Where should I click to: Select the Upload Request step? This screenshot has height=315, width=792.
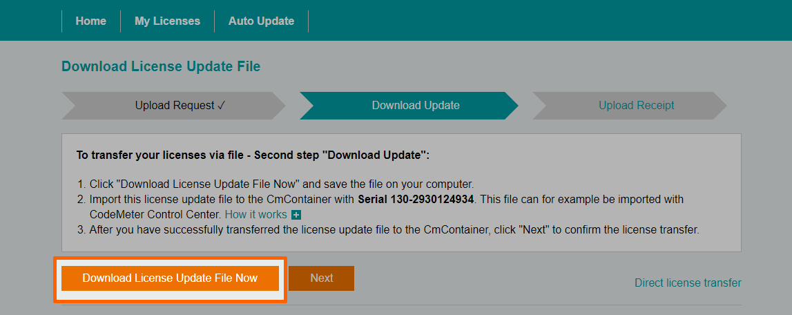click(175, 106)
